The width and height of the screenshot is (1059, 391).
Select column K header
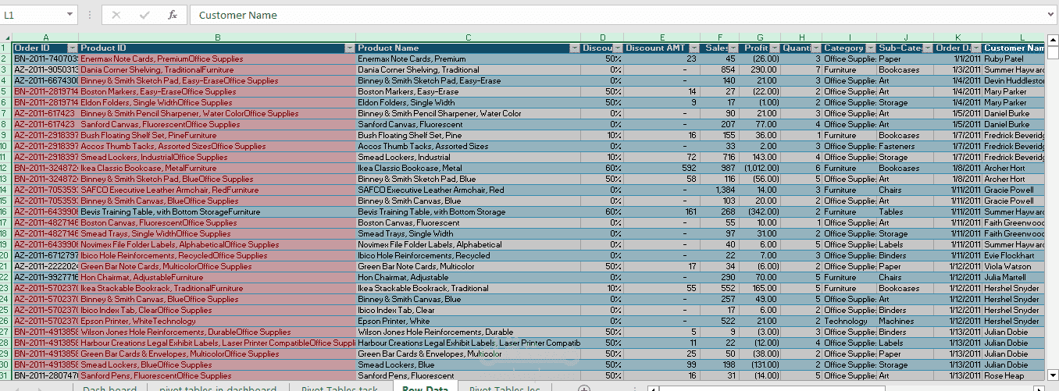[x=957, y=37]
